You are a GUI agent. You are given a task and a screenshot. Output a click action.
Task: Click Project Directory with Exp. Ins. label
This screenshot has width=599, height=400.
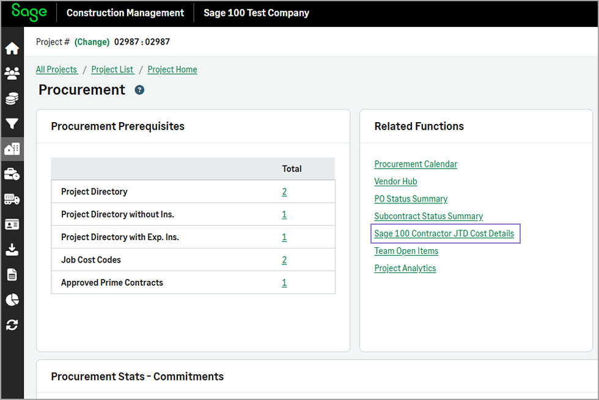pyautogui.click(x=120, y=238)
